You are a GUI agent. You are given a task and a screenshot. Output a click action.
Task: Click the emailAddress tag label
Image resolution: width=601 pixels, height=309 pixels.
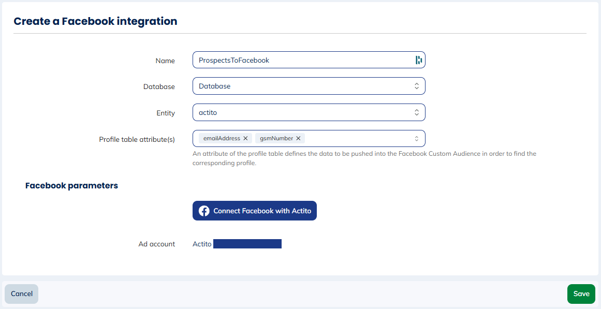(222, 138)
